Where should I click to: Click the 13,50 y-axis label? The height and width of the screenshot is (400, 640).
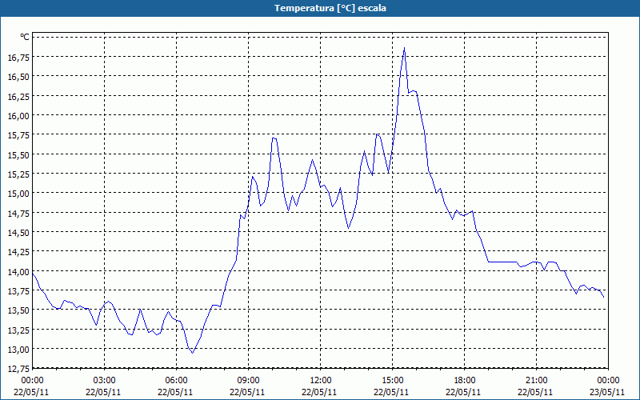pos(18,310)
